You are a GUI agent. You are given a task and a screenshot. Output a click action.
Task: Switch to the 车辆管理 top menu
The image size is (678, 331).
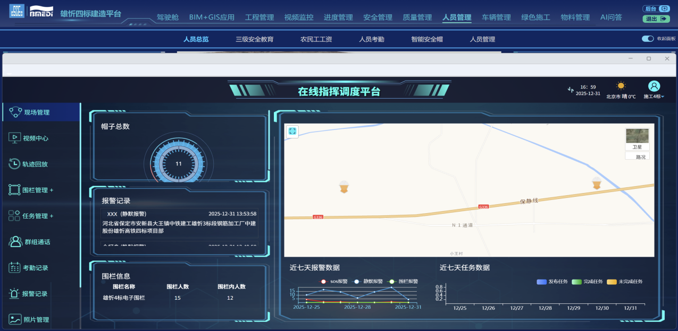496,18
